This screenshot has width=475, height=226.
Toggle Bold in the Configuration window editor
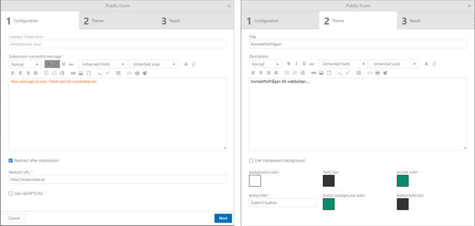point(48,64)
